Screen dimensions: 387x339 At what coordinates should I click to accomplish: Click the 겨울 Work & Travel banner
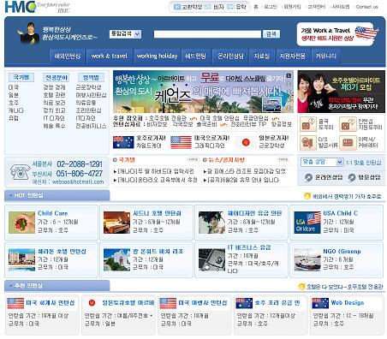[x=338, y=34]
